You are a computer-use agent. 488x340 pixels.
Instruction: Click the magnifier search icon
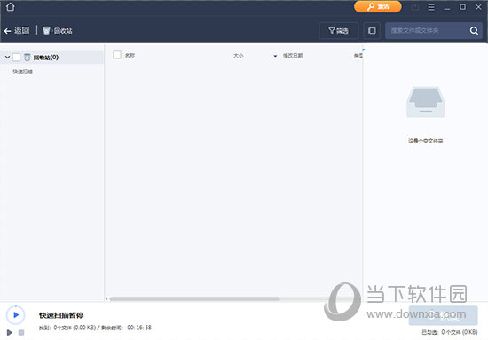474,30
